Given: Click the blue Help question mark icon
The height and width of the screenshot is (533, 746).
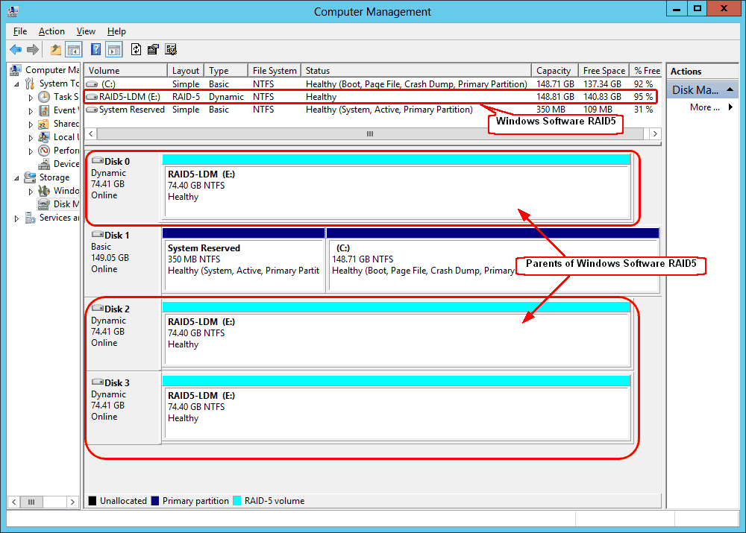Looking at the screenshot, I should pyautogui.click(x=95, y=49).
